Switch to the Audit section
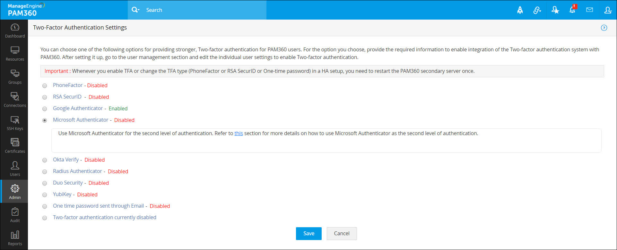This screenshot has width=617, height=250. pyautogui.click(x=15, y=215)
